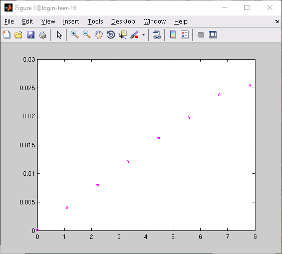
Task: Insert a colorbar using the toolbar icon
Action: (x=173, y=35)
